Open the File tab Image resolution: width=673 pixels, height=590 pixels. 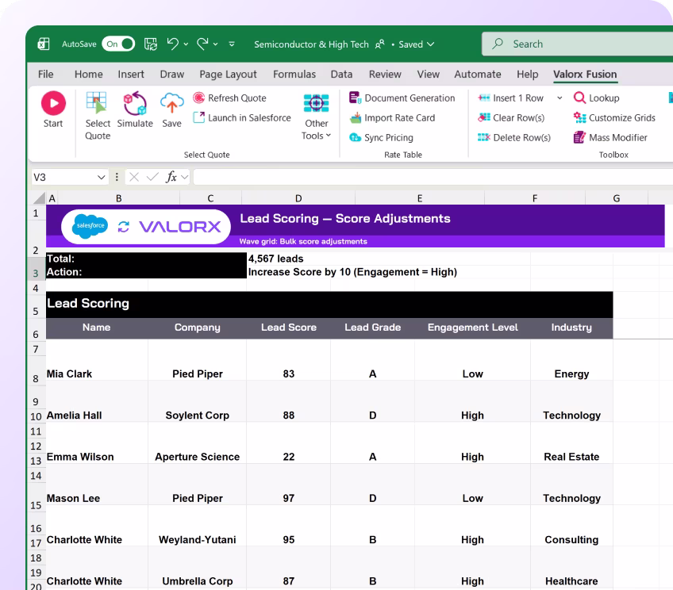tap(45, 75)
